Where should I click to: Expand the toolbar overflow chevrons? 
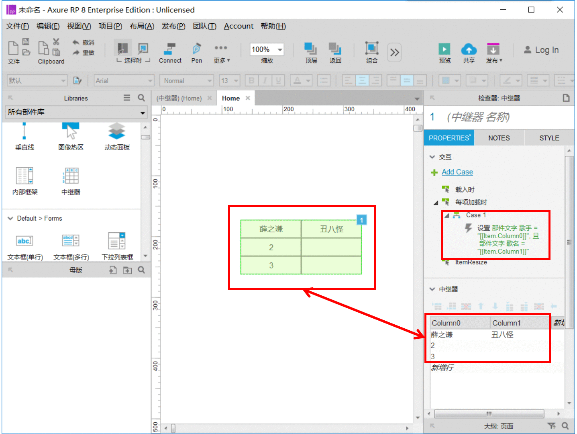tap(395, 52)
